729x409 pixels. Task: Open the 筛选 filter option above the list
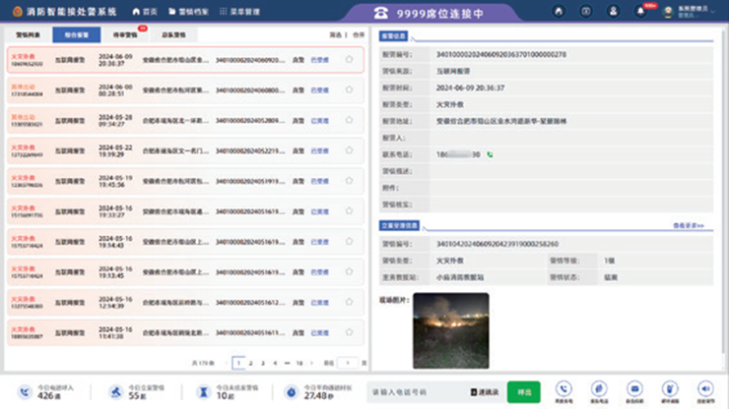(x=335, y=32)
